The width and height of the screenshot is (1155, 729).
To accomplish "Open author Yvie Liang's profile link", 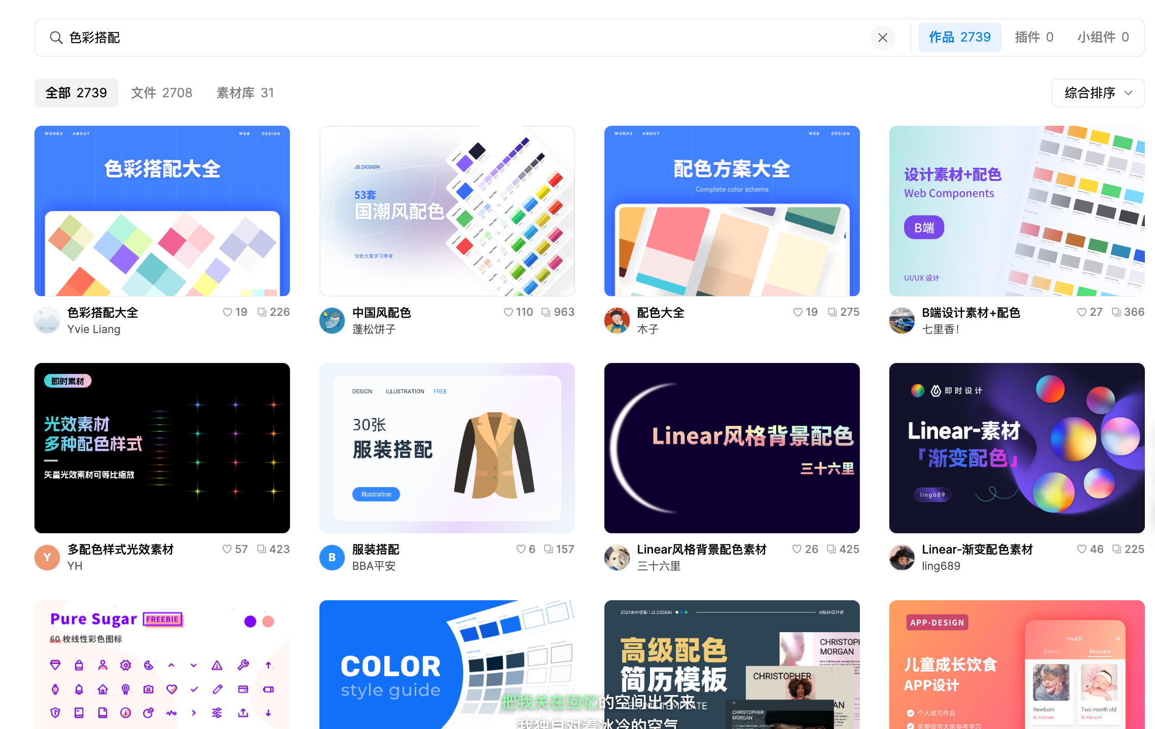I will click(94, 330).
